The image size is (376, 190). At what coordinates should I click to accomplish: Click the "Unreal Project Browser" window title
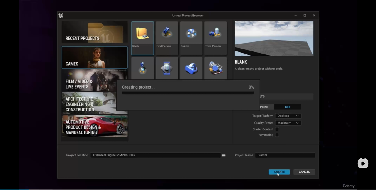[x=188, y=16]
